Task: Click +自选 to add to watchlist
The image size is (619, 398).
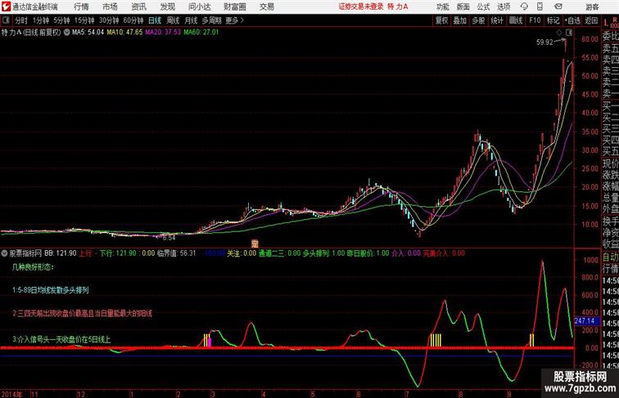Action: point(572,20)
